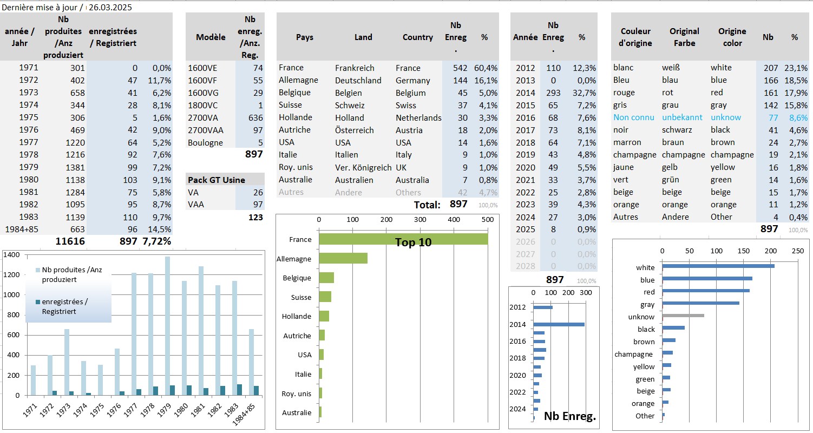Image resolution: width=813 pixels, height=433 pixels.
Task: Click the blue 8,6% percentage cell
Action: point(798,117)
